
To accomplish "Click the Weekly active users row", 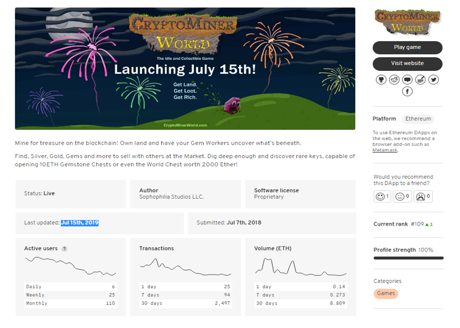I will point(71,295).
